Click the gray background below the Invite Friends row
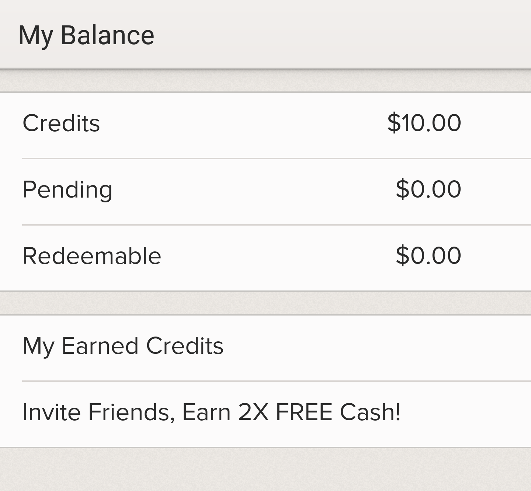The height and width of the screenshot is (491, 531). coord(265,470)
